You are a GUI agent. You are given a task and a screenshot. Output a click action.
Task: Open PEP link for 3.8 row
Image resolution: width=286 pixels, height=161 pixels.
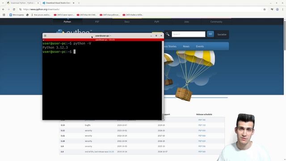pyautogui.click(x=202, y=152)
